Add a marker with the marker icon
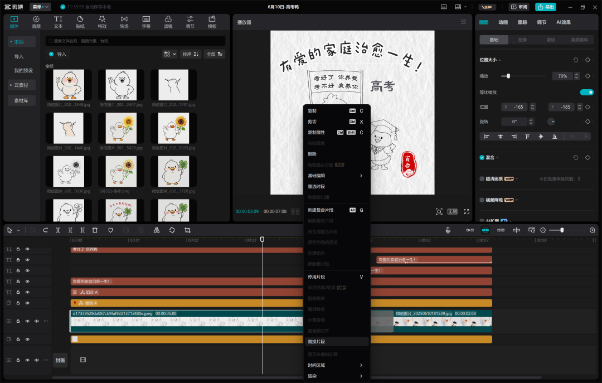The width and height of the screenshot is (602, 383). [x=110, y=230]
